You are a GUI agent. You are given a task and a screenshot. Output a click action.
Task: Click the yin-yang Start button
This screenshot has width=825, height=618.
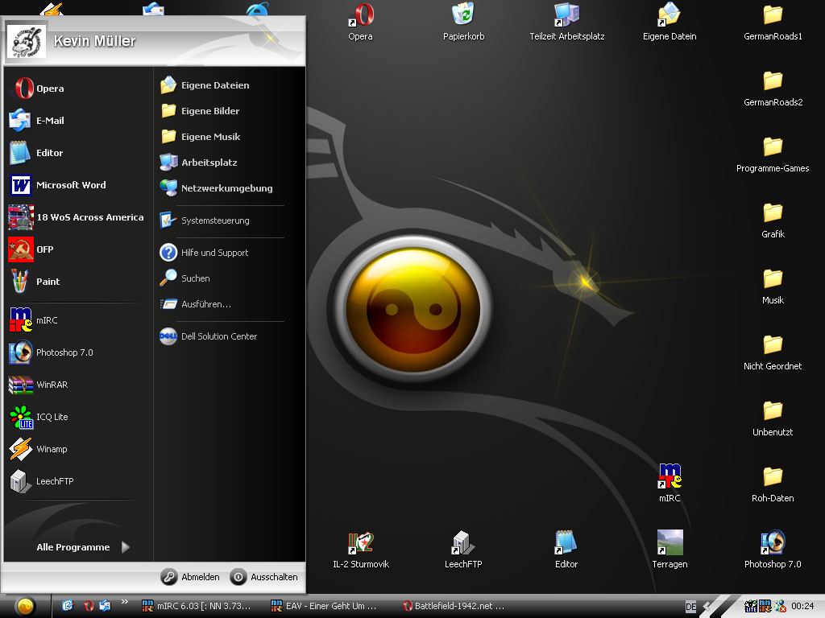pyautogui.click(x=25, y=607)
